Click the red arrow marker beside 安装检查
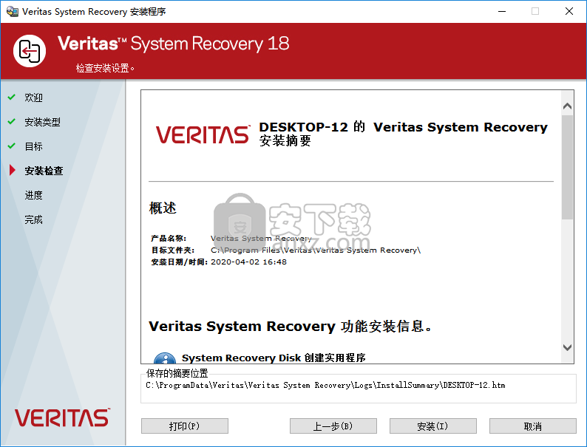587x447 pixels. click(x=13, y=170)
